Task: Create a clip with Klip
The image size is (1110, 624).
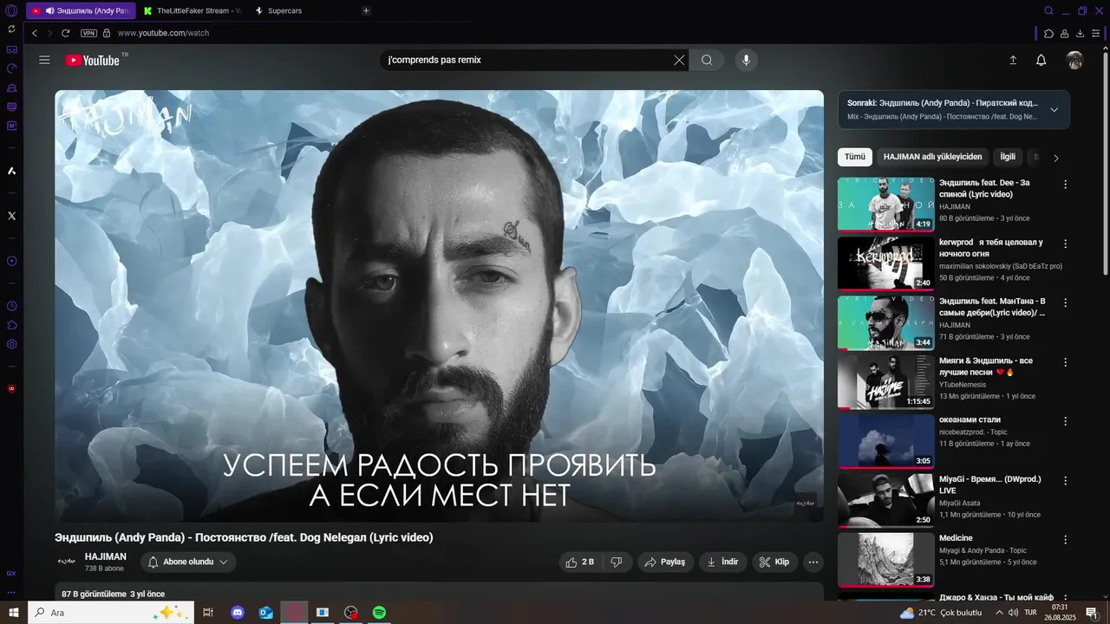Action: (x=774, y=562)
